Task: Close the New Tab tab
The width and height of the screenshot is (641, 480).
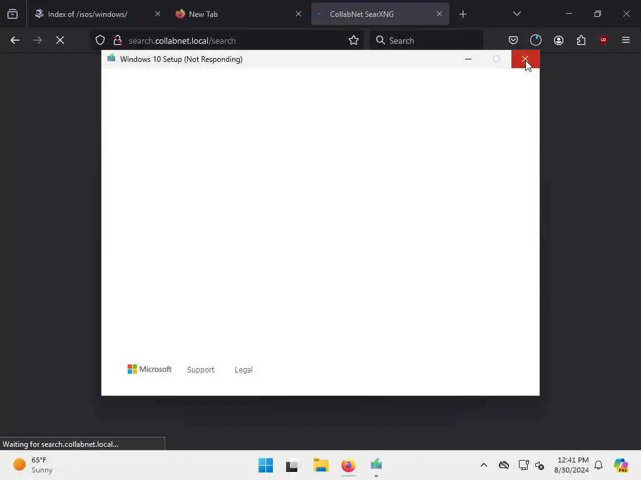Action: (x=299, y=14)
